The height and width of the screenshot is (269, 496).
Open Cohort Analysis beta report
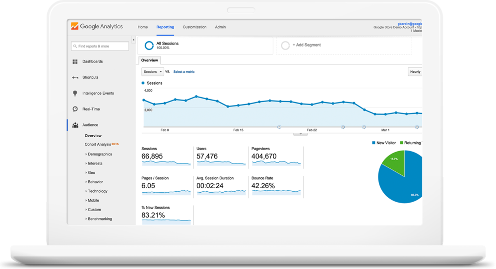tap(102, 144)
